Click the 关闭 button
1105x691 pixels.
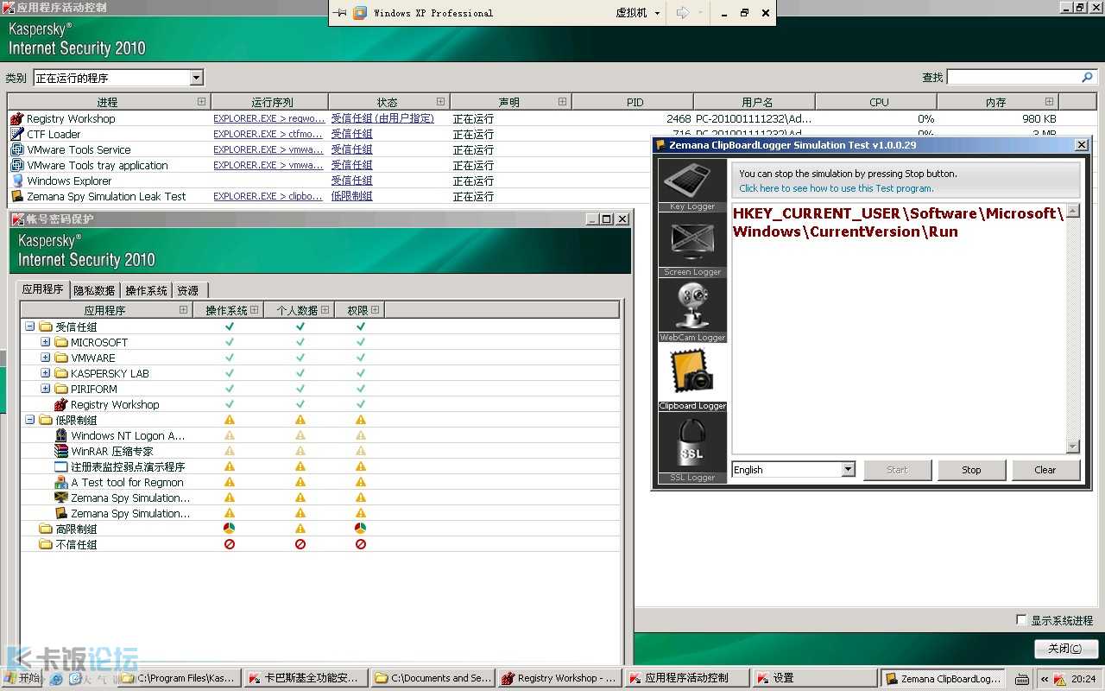point(1065,649)
